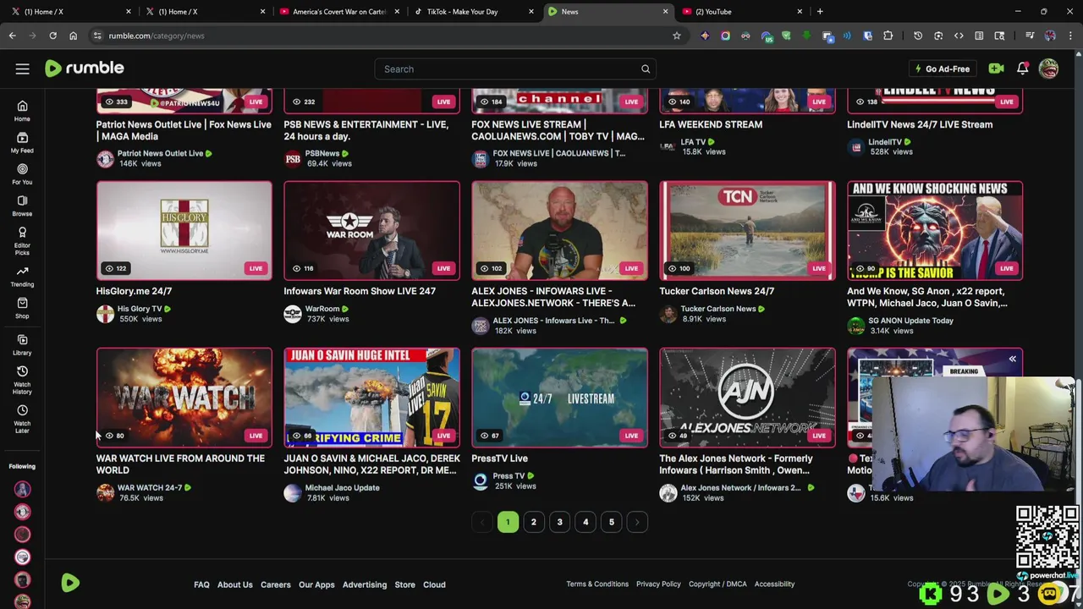
Task: Go to page 5 of results
Action: (x=611, y=522)
